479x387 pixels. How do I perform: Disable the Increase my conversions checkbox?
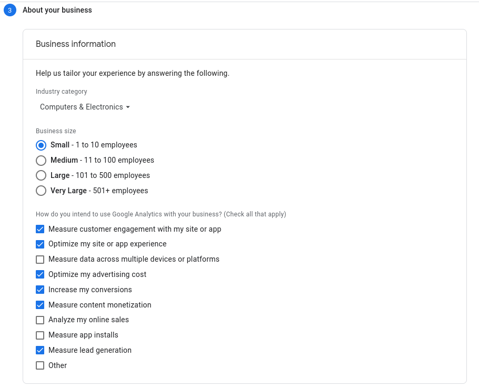40,290
